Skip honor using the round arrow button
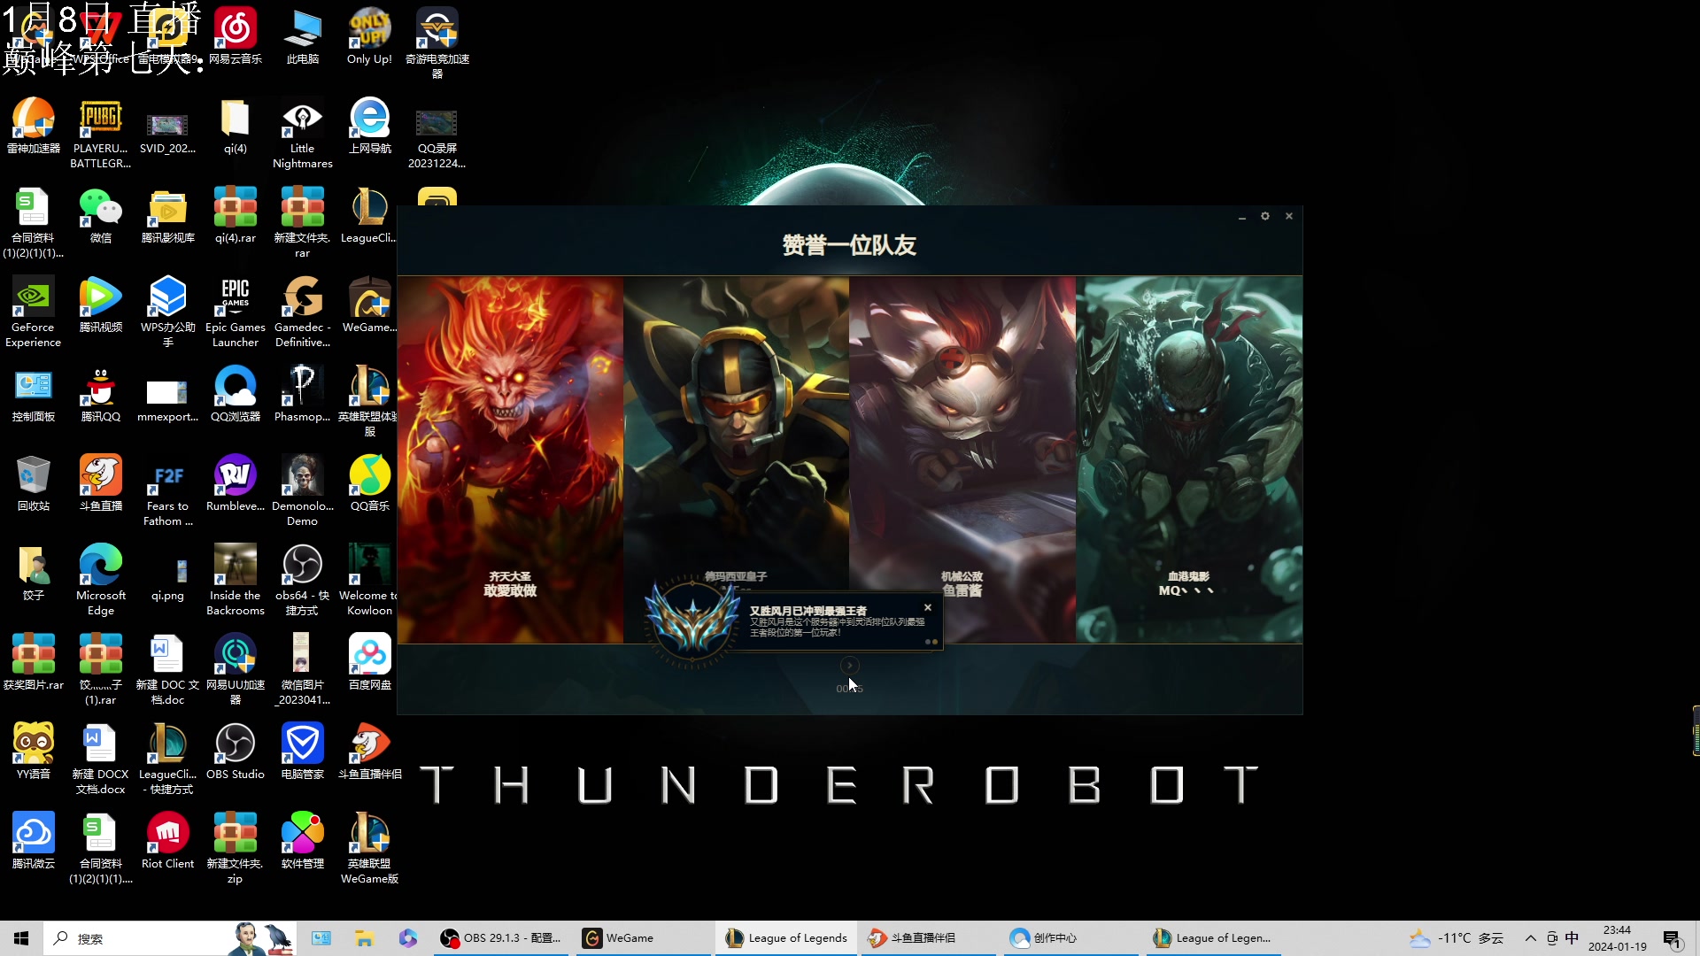The width and height of the screenshot is (1700, 956). pos(849,665)
